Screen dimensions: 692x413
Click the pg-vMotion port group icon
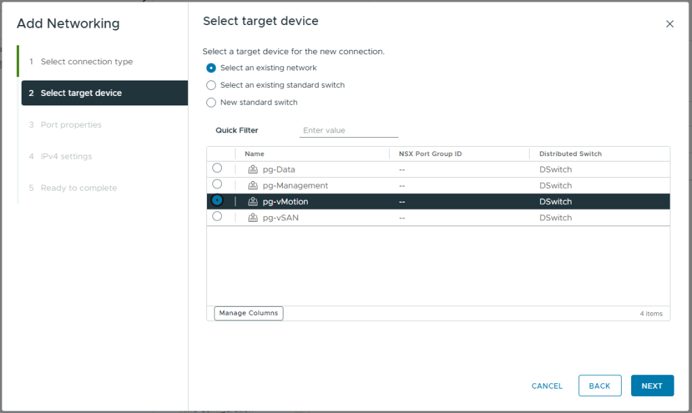[253, 202]
